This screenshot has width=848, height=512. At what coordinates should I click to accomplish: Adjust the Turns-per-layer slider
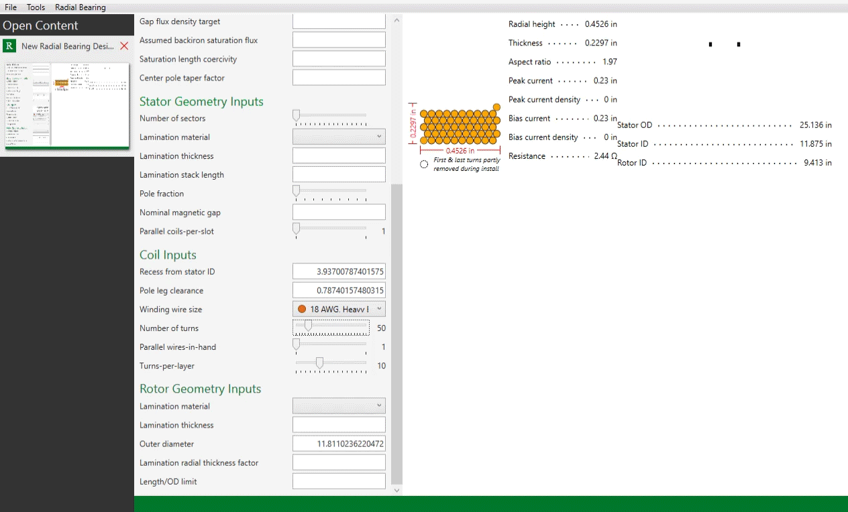coord(331,365)
